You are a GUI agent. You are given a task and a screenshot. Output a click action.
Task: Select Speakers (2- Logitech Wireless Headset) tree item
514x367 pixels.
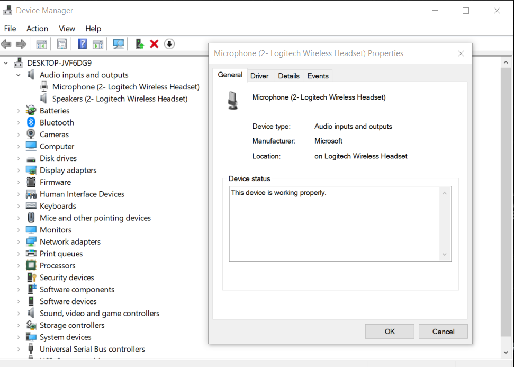[x=120, y=99]
